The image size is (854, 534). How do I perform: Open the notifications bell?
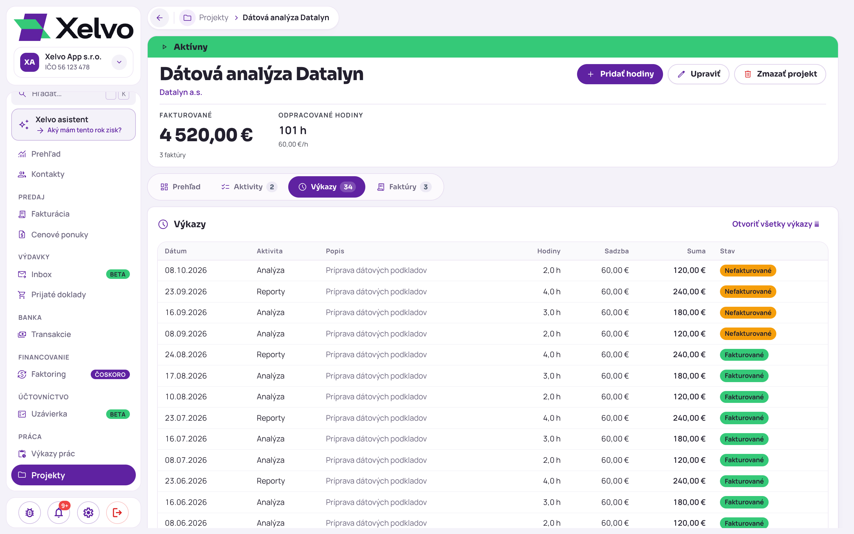click(59, 512)
